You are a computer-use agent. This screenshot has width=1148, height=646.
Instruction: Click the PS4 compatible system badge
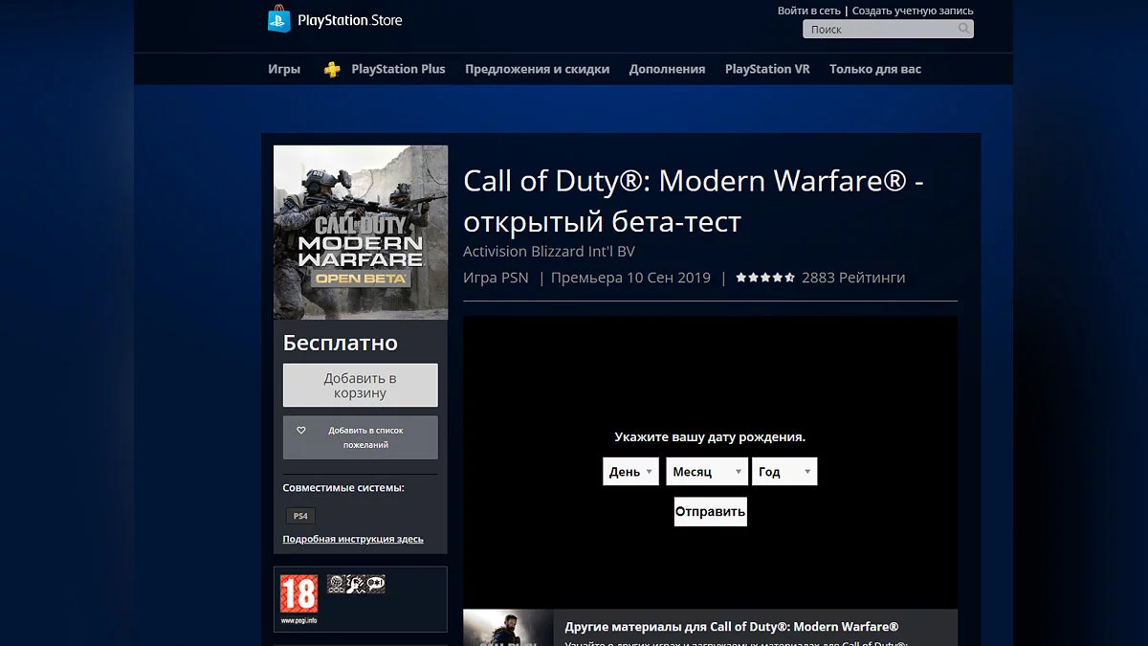[x=300, y=516]
